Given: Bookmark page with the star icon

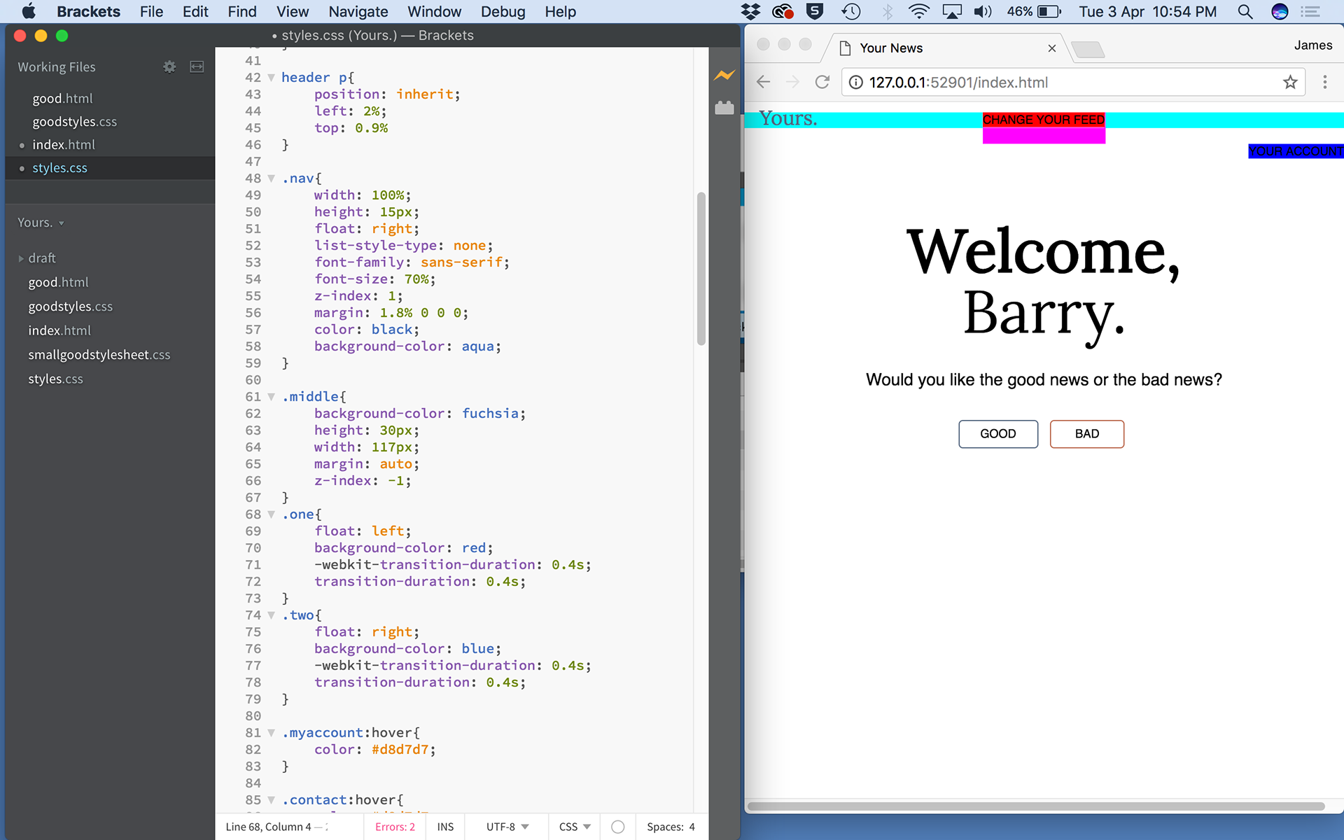Looking at the screenshot, I should 1290,83.
